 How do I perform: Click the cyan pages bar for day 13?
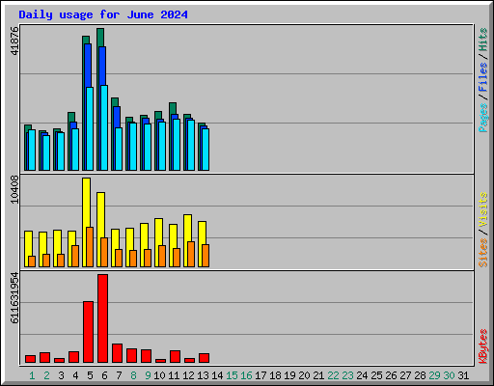[x=206, y=150]
